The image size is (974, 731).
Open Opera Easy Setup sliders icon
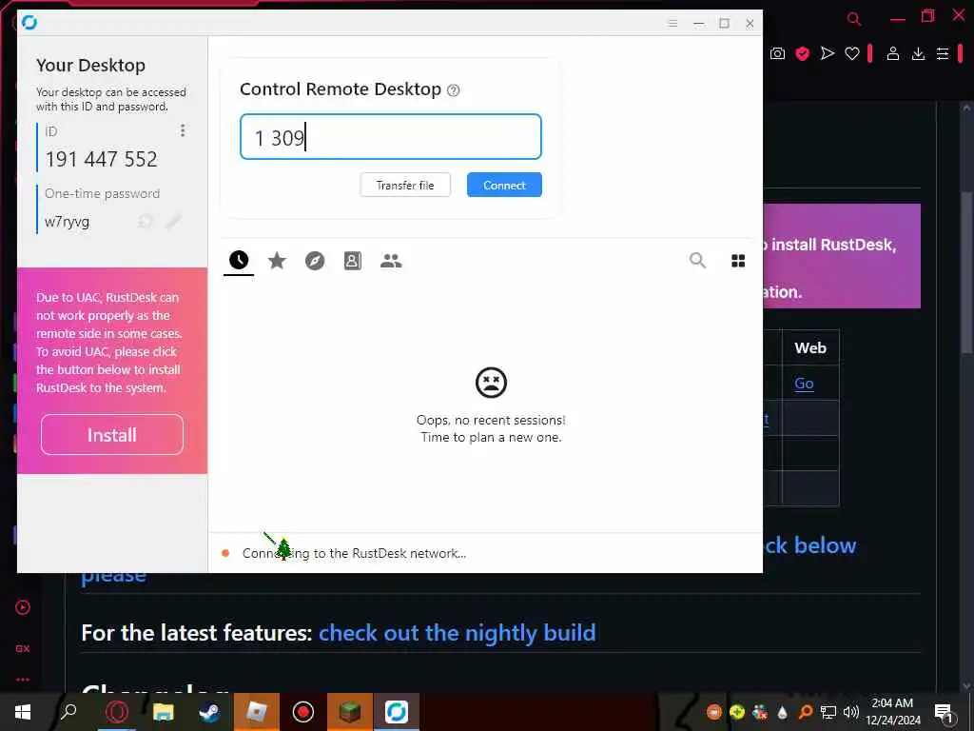[x=943, y=54]
